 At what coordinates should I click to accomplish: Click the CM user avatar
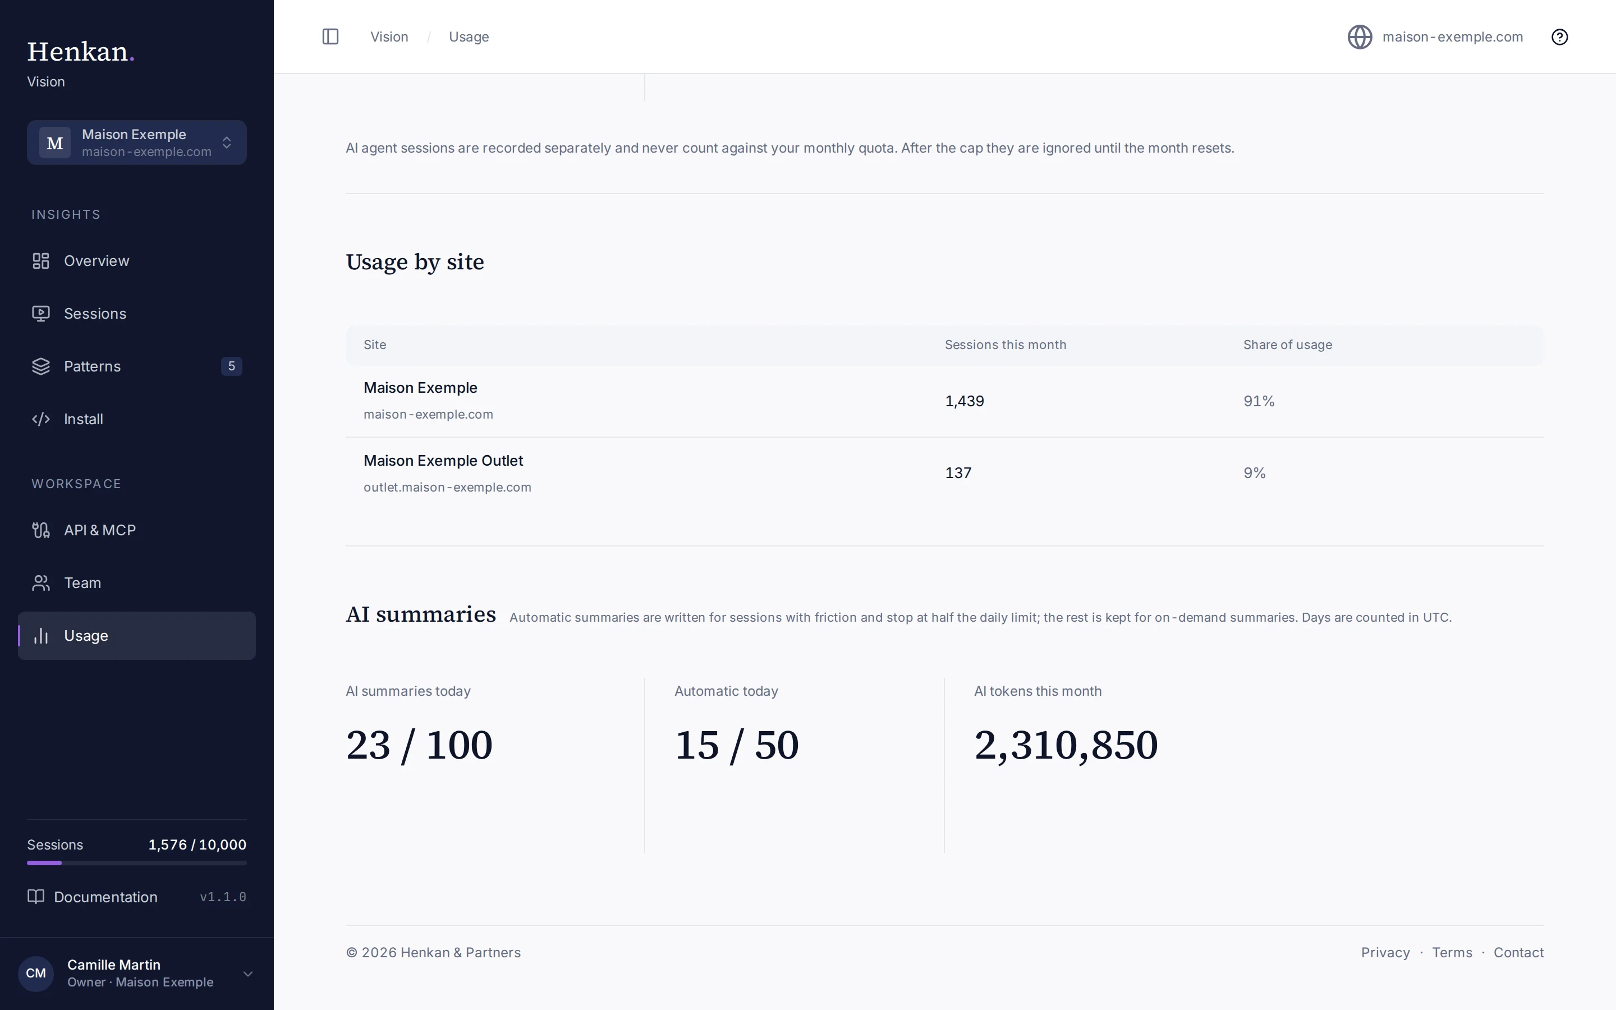point(36,974)
